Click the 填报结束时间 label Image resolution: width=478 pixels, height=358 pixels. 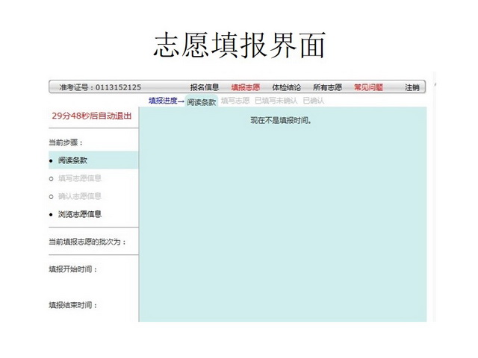tap(73, 305)
